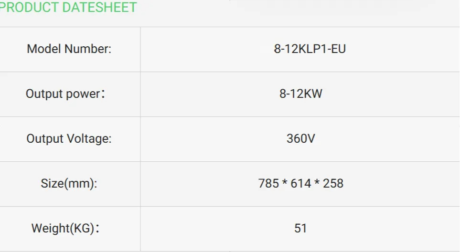Click the first asterisk in the size value

click(x=285, y=183)
